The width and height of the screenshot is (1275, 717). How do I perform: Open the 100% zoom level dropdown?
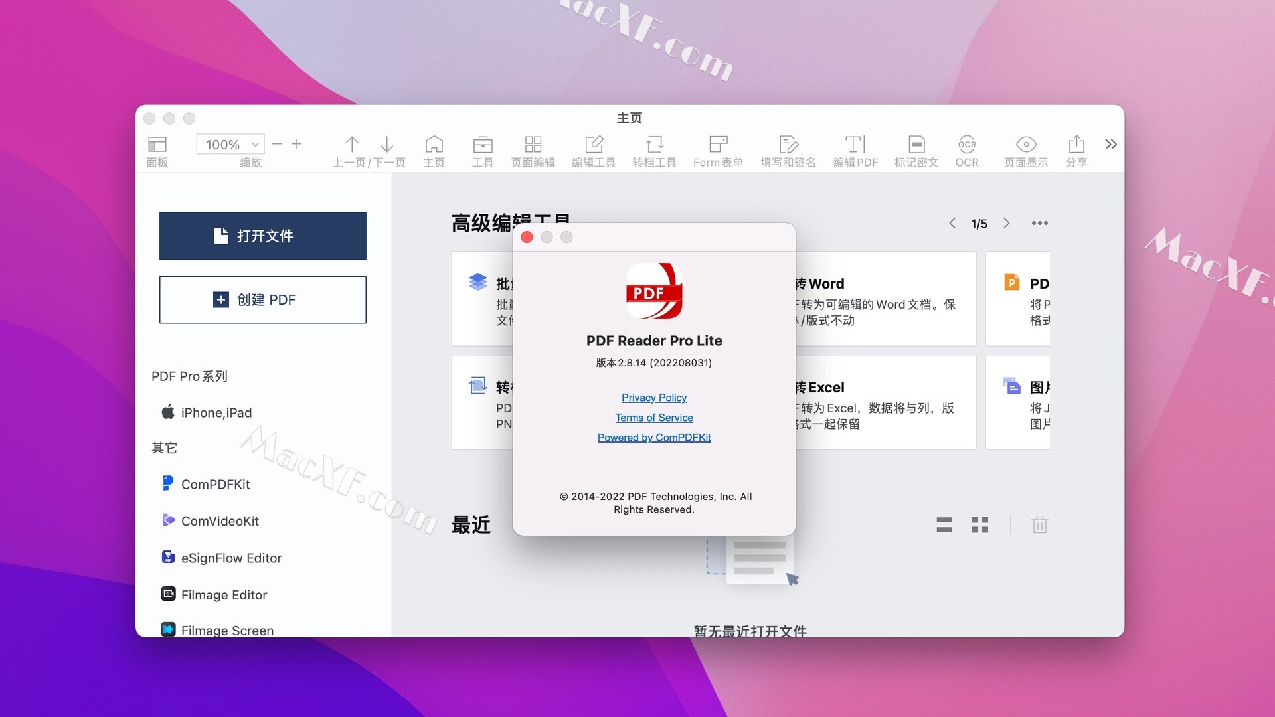(x=230, y=144)
